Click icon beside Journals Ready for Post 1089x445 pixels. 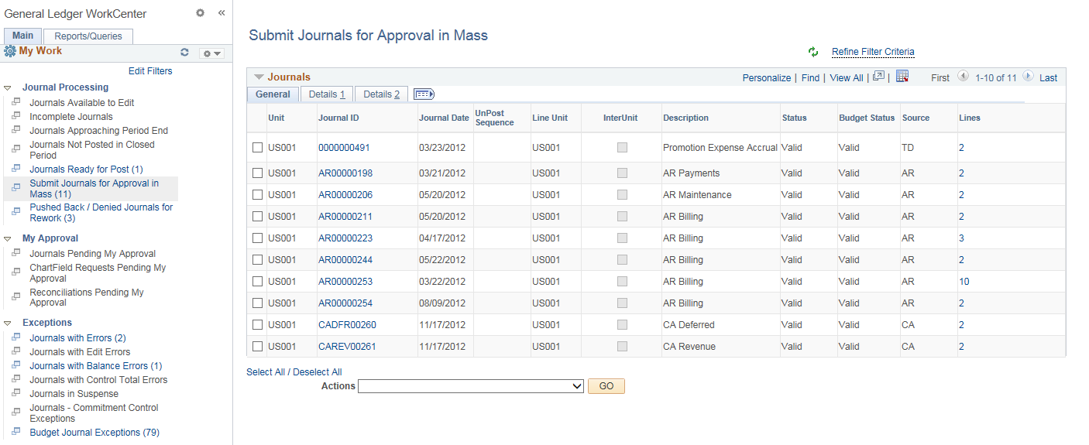[x=16, y=169]
